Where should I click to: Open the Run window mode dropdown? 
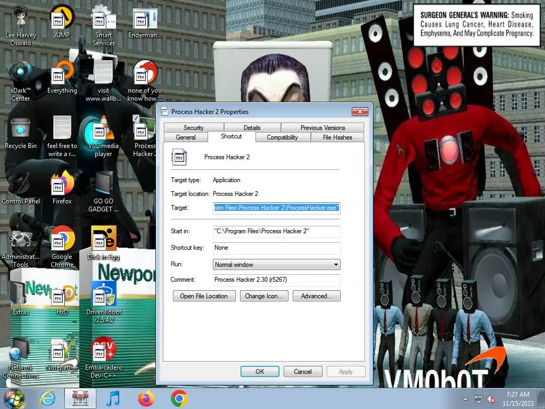(276, 265)
